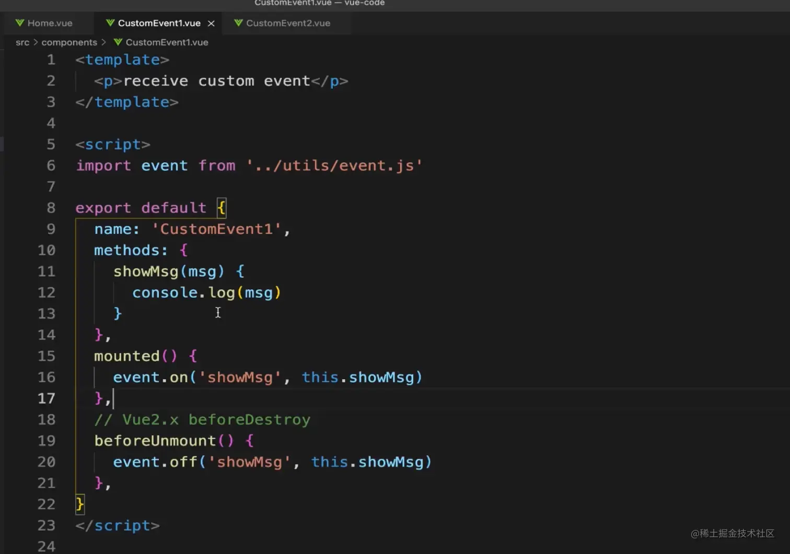
Task: Click the "export" keyword
Action: click(x=103, y=208)
